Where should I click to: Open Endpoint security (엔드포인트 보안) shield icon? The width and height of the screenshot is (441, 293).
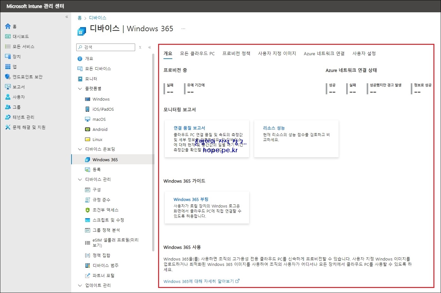[x=8, y=77]
